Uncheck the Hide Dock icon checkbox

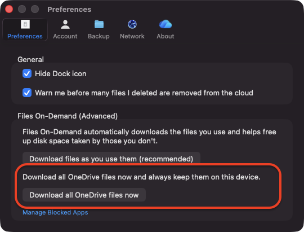27,73
